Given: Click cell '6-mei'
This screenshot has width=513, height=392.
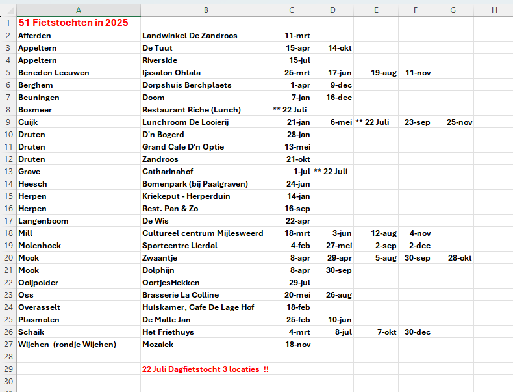Looking at the screenshot, I should pyautogui.click(x=332, y=122).
